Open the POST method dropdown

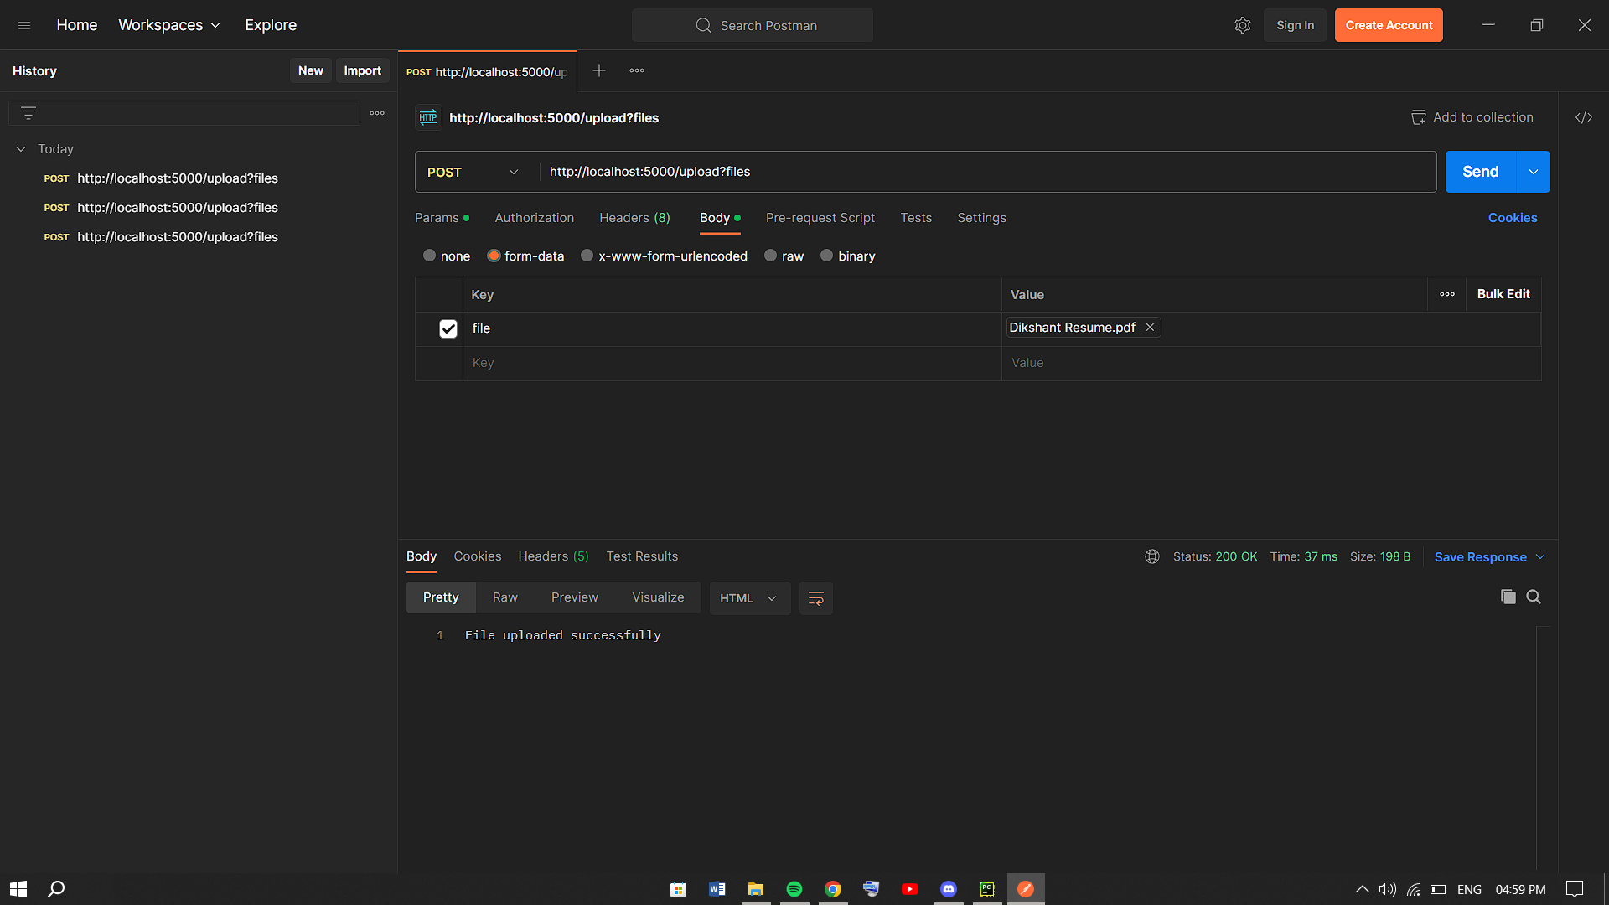click(x=473, y=172)
